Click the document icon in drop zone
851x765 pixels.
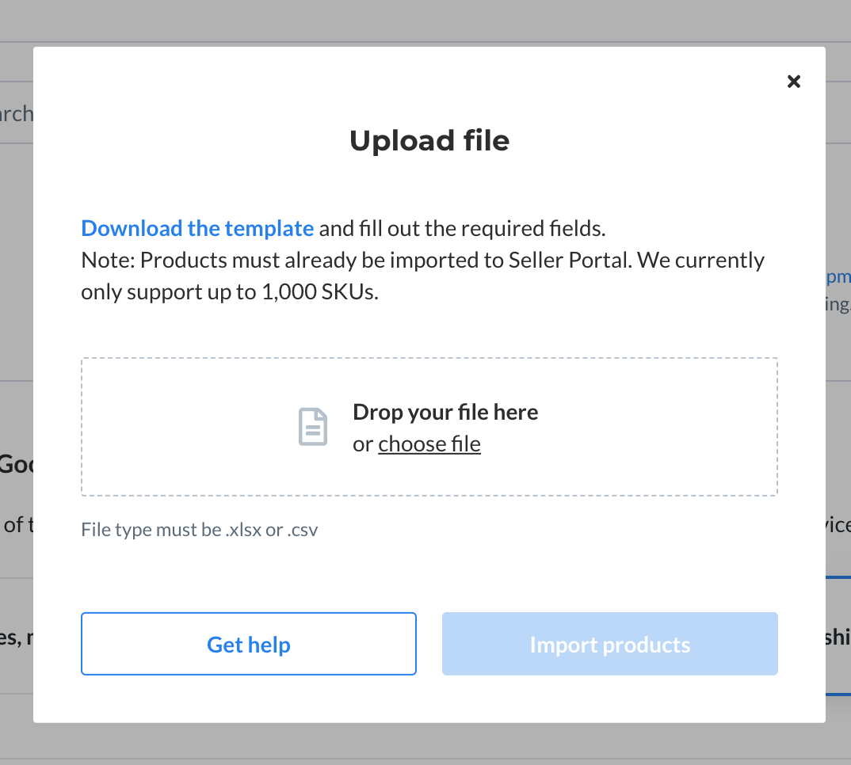[313, 427]
